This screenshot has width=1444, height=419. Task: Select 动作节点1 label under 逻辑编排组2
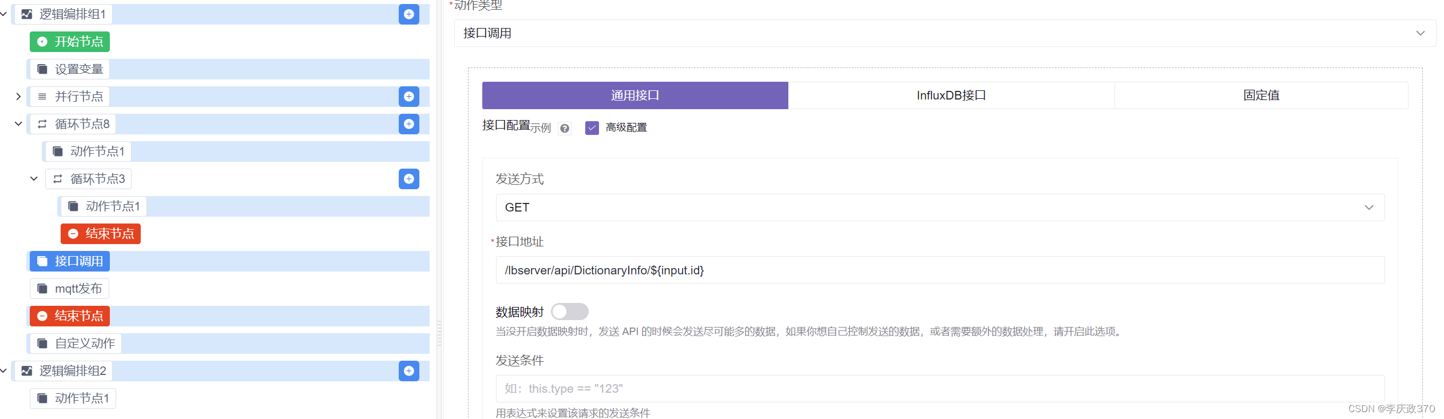point(82,398)
